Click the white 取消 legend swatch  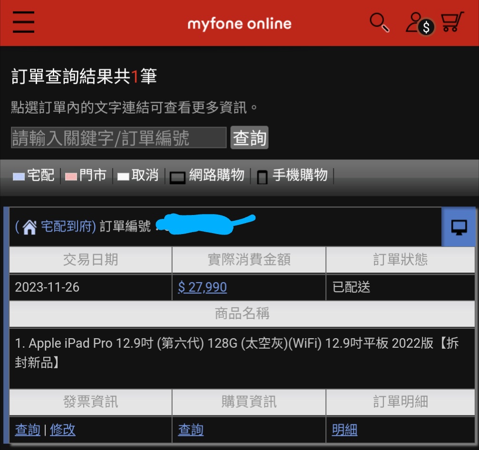click(x=123, y=176)
